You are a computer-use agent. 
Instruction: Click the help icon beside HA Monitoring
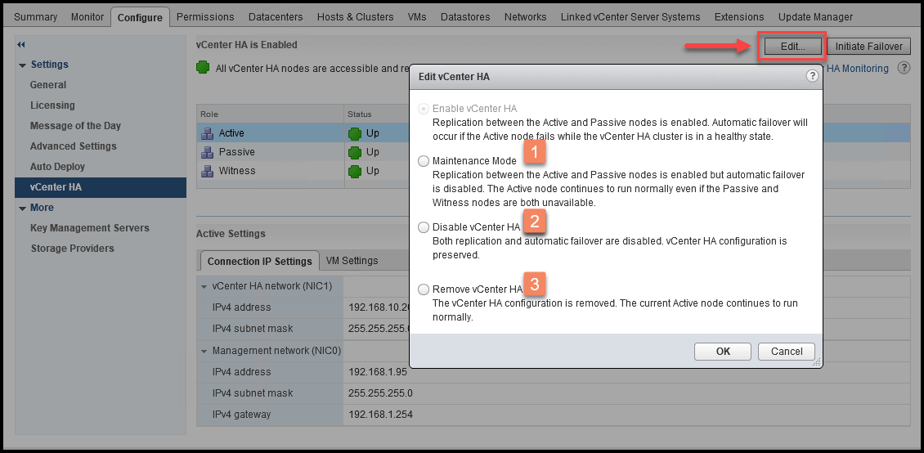904,68
